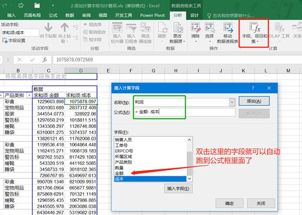Click the dialog help question mark

tap(253, 88)
